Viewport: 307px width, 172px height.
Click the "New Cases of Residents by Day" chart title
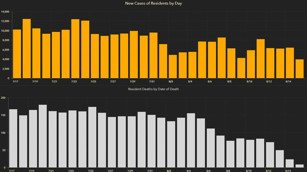(x=153, y=3)
